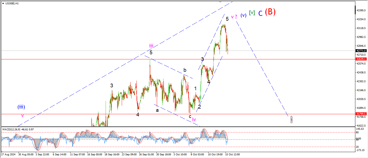Select the boxed magenta i target label
Image resolution: width=368 pixels, height=158 pixels.
[x=291, y=120]
